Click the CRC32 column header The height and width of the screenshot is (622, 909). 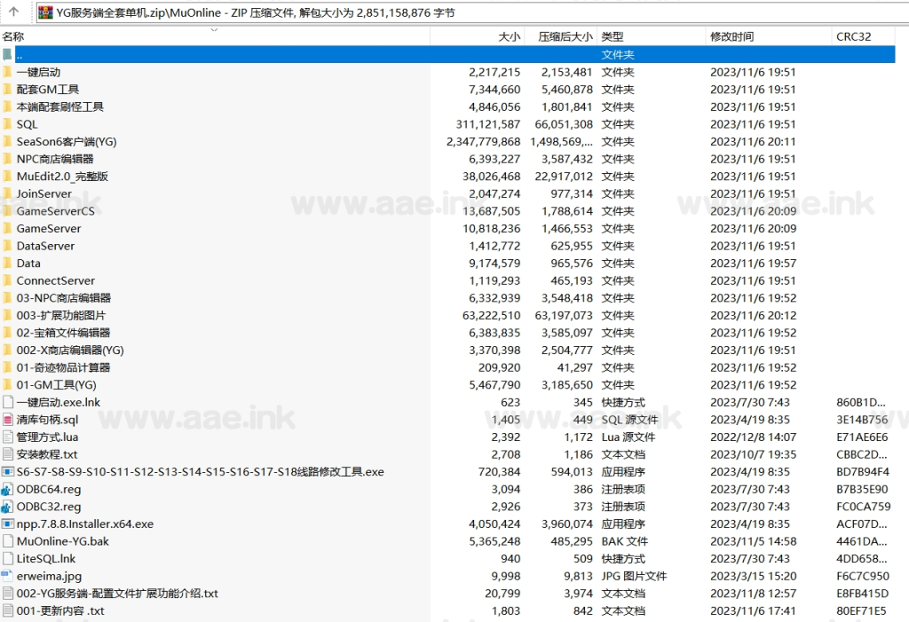852,36
